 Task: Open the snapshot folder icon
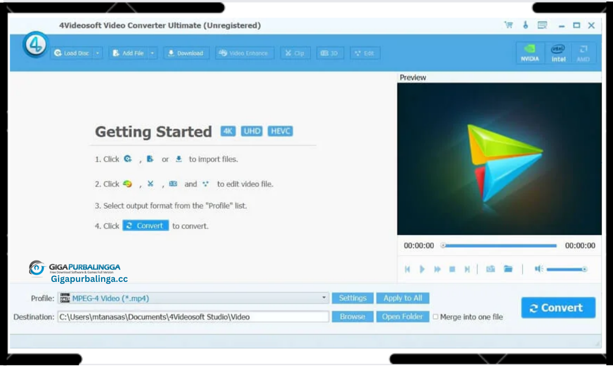(x=508, y=269)
